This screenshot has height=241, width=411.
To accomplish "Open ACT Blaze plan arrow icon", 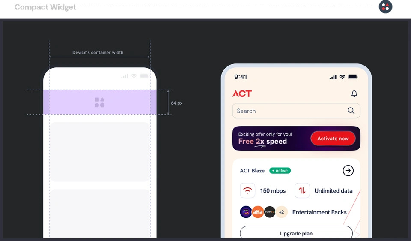I will pos(348,171).
